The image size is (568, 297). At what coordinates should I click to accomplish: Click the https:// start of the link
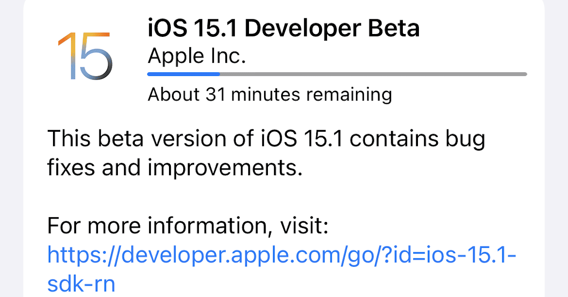click(83, 255)
